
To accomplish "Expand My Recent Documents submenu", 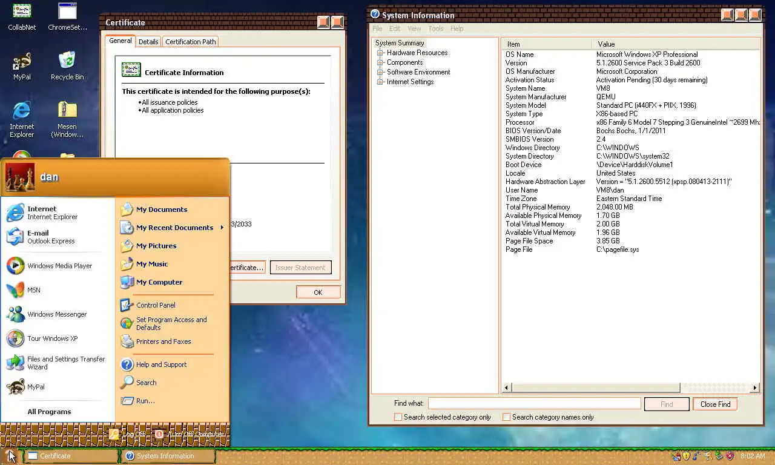I will pos(172,228).
